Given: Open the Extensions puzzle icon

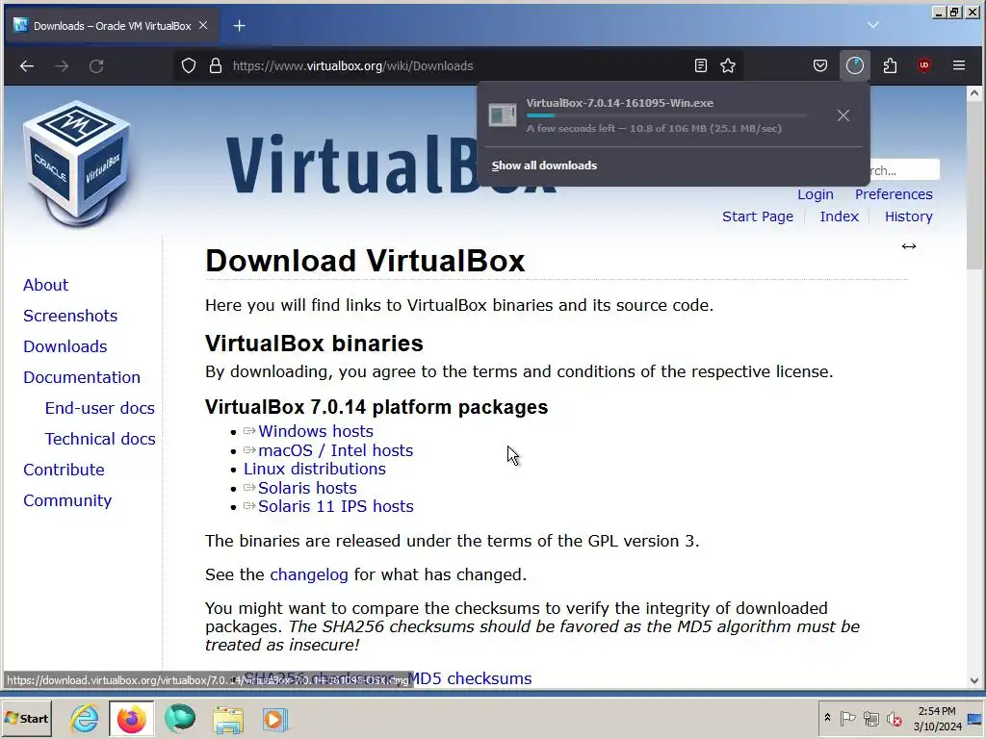Looking at the screenshot, I should [x=890, y=66].
